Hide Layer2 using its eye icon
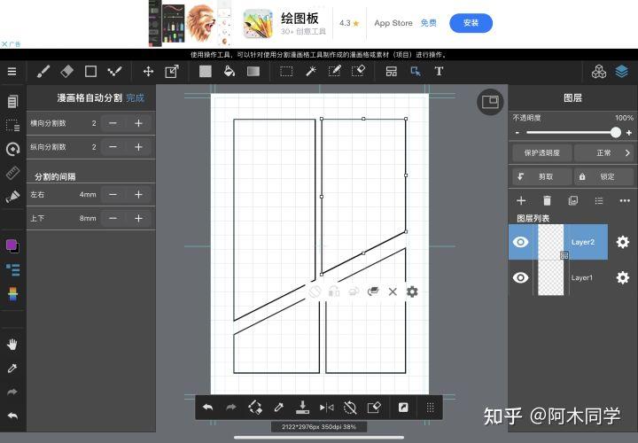 [x=520, y=242]
